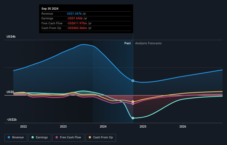Click the US$1.047b revenue value
Viewport: 227px width, 145px height.
(74, 14)
